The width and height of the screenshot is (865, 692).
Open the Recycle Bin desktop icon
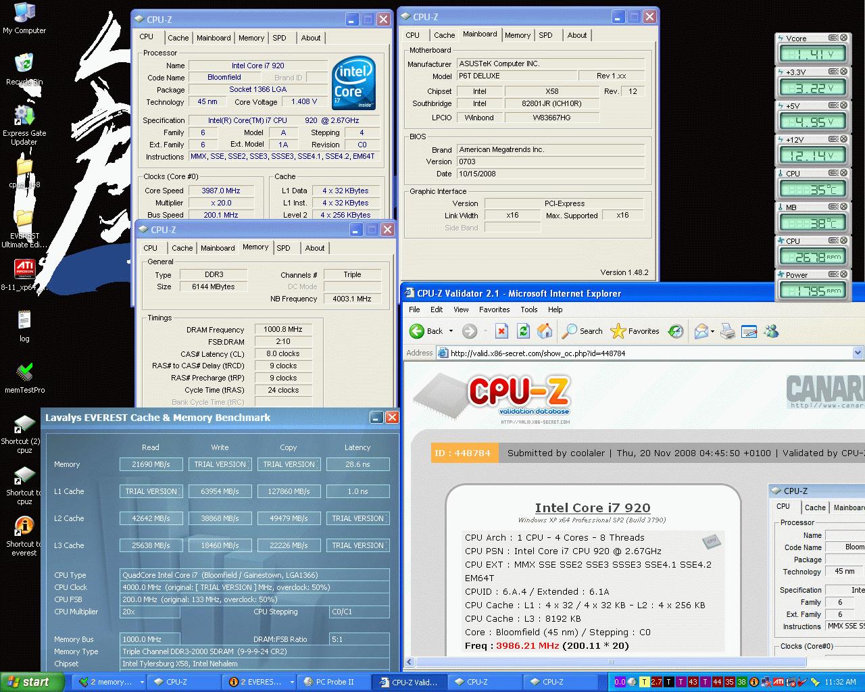[24, 70]
